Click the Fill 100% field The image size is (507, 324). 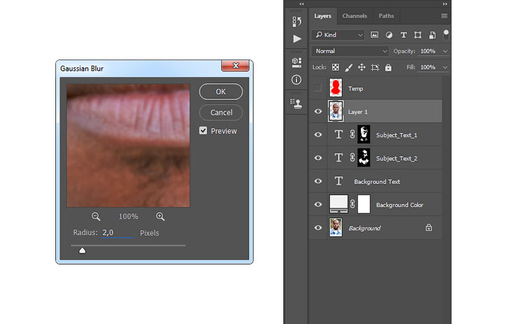[428, 67]
